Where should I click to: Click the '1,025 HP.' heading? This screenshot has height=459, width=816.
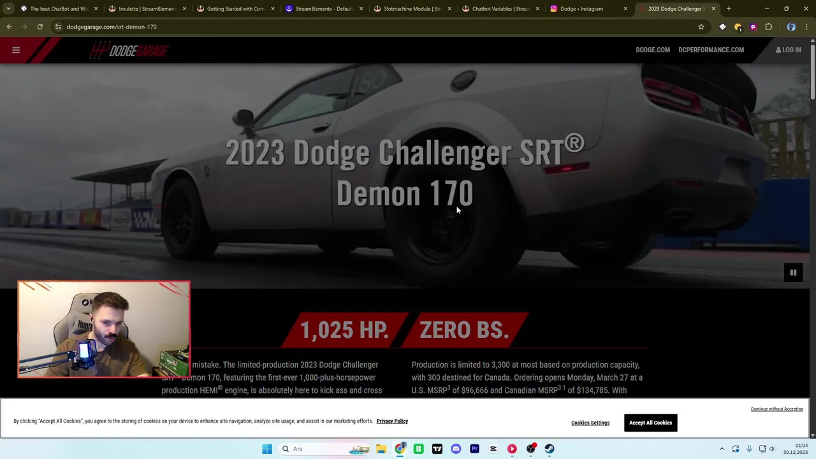point(344,330)
